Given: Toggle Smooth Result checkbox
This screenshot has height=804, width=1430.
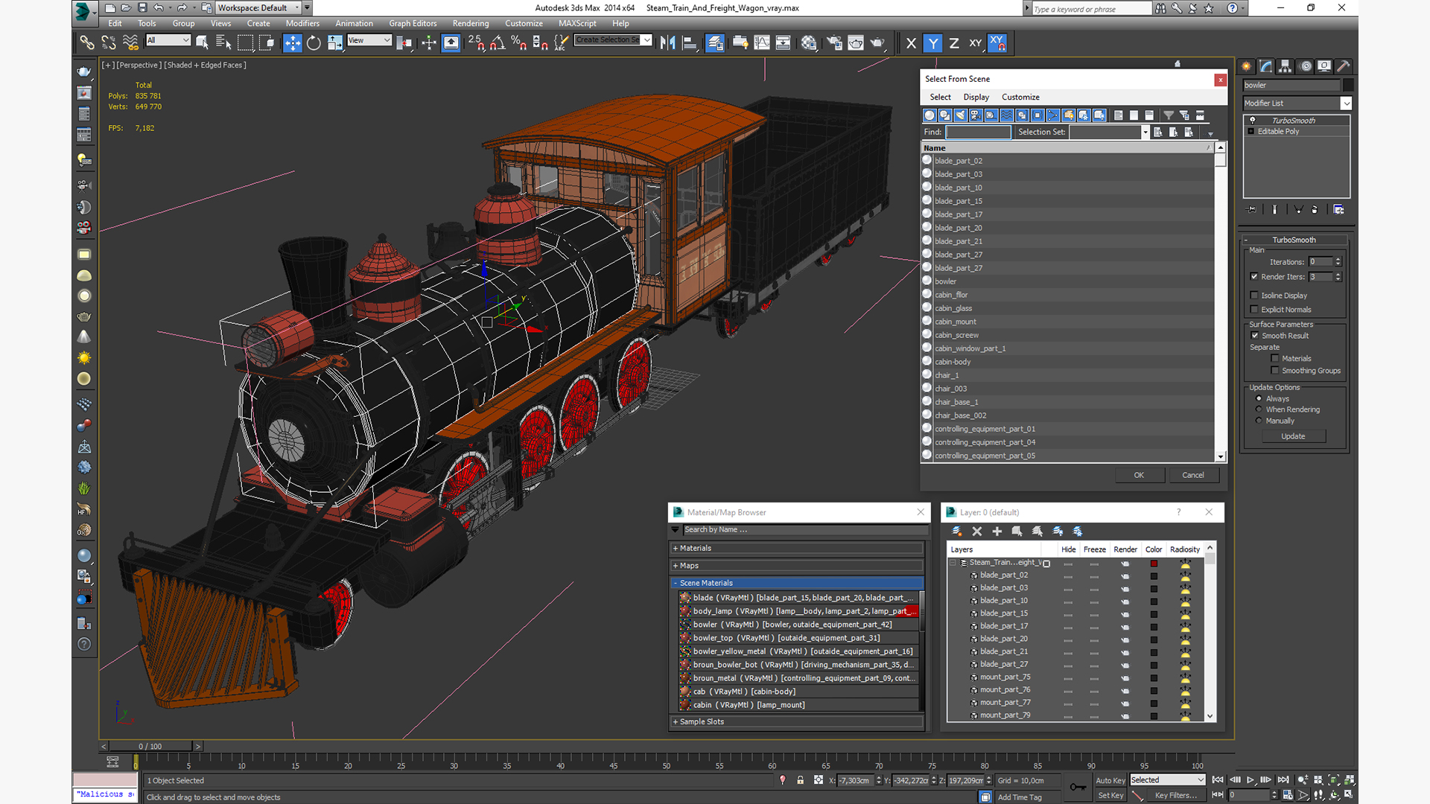Looking at the screenshot, I should 1255,336.
